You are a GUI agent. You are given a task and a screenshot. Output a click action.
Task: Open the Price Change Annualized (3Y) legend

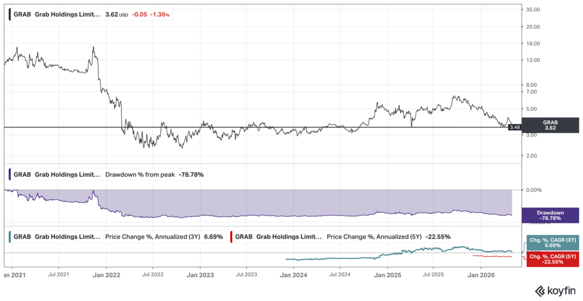point(117,236)
